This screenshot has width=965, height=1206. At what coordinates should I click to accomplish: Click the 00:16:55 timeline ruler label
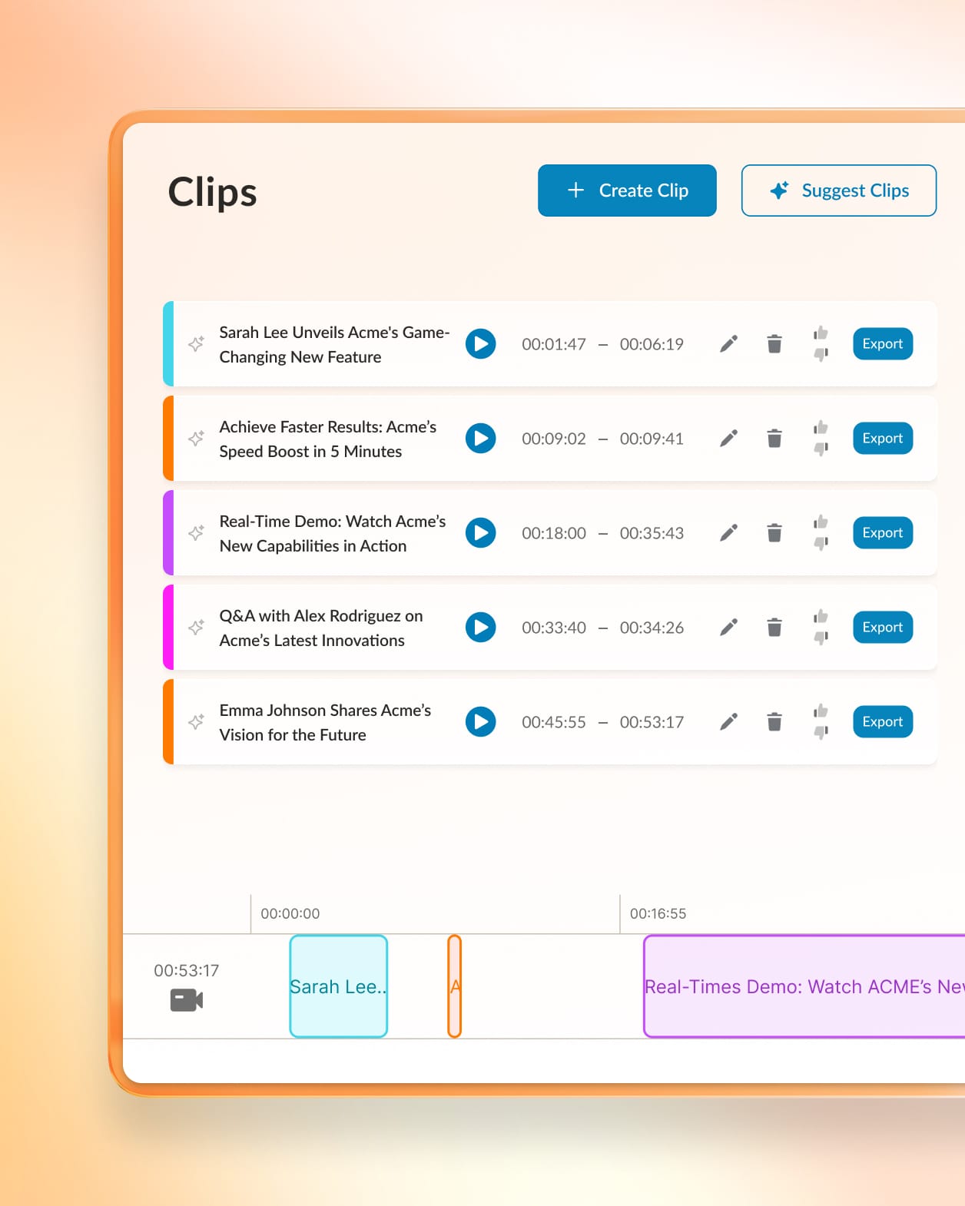point(658,913)
